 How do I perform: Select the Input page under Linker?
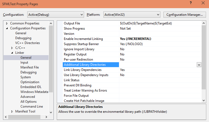24,62
